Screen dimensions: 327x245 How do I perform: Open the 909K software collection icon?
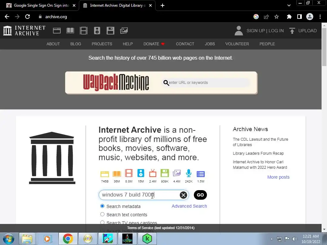coord(165,173)
